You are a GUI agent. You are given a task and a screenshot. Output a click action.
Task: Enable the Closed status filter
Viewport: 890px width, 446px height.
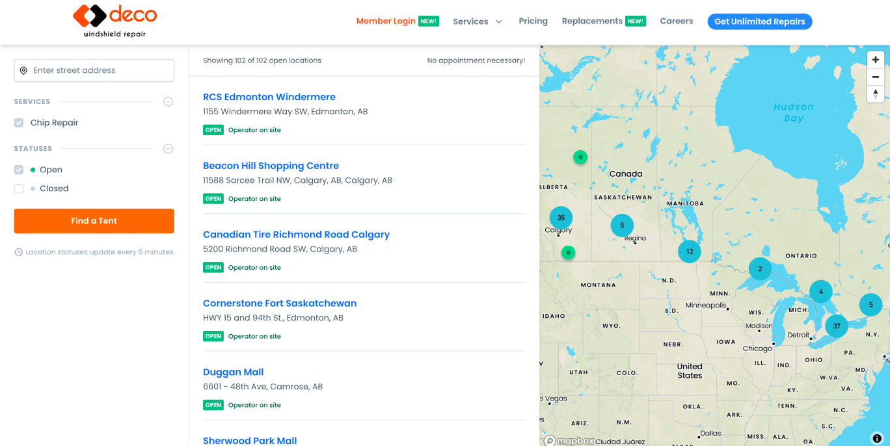coord(19,188)
